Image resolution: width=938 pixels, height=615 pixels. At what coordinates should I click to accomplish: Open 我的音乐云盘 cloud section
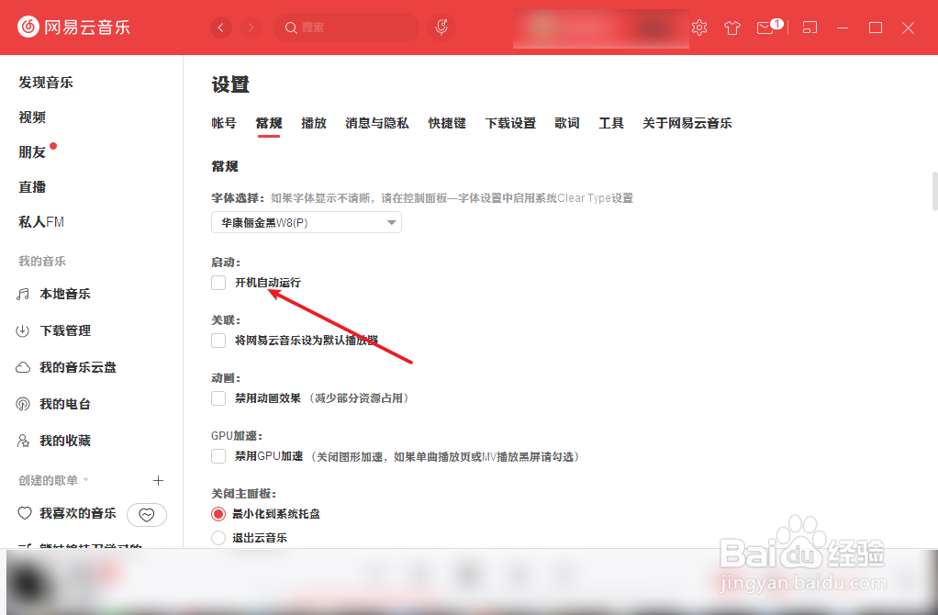tap(74, 367)
